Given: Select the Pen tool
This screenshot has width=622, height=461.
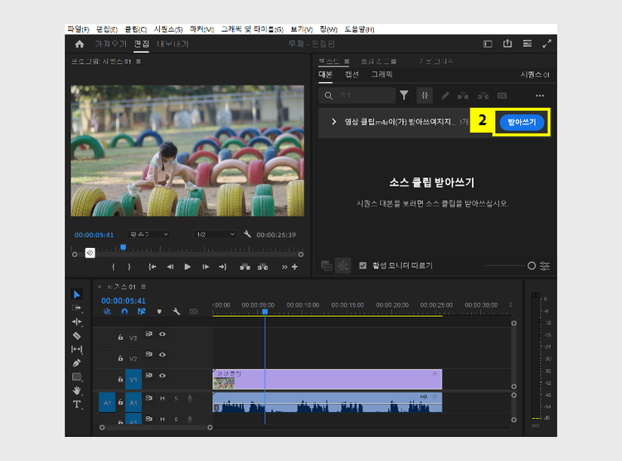Looking at the screenshot, I should (x=77, y=363).
